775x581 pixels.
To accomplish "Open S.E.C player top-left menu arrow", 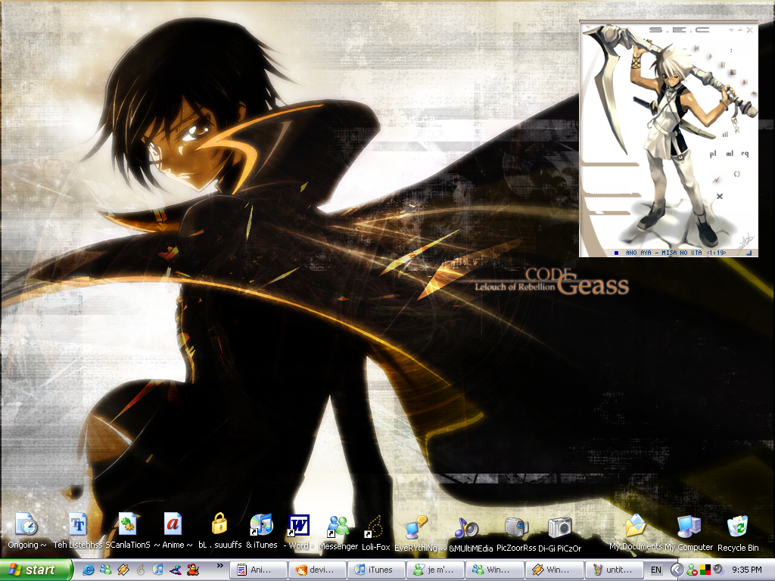I will pyautogui.click(x=588, y=27).
